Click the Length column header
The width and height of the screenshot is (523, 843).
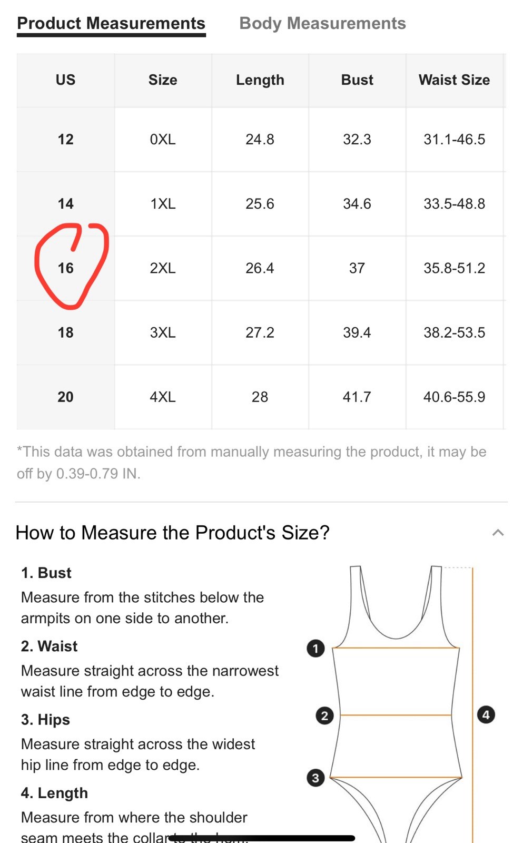pyautogui.click(x=260, y=80)
